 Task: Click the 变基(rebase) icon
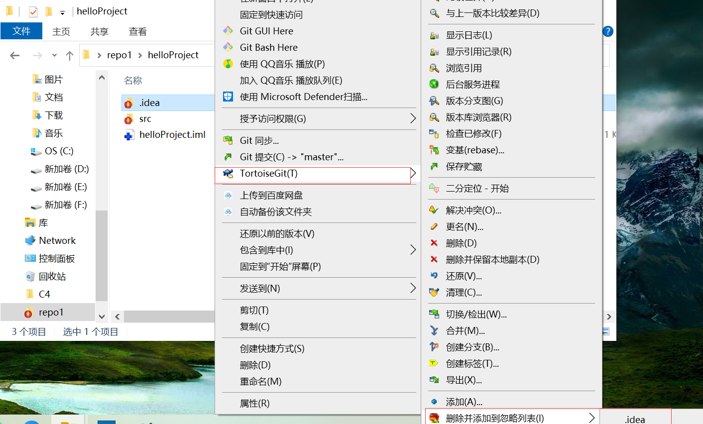point(434,150)
